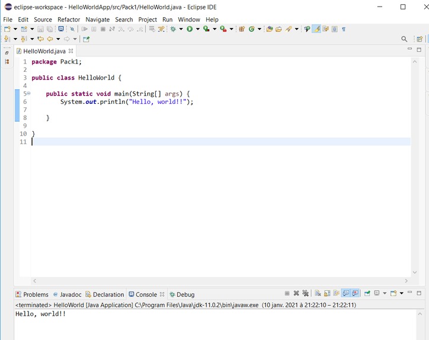This screenshot has width=429, height=340.
Task: Click the Next Annotation down-arrow icon
Action: 7,39
